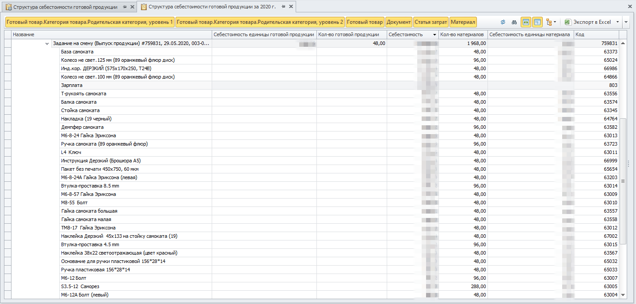Viewport: 636px width, 304px height.
Task: Switch to first 'Структура себестоимости' tab
Action: coord(65,7)
